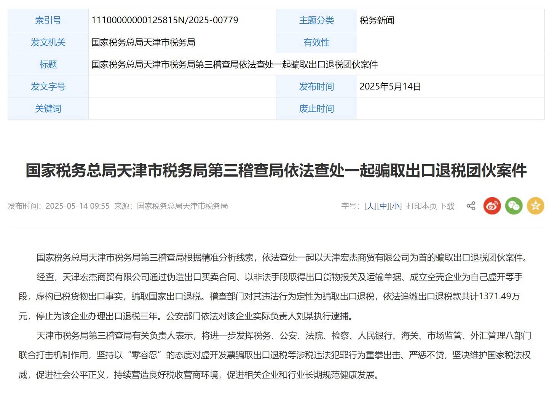Viewport: 549px width, 396px height.
Task: Set font size to medium [中]
Action: 383,206
